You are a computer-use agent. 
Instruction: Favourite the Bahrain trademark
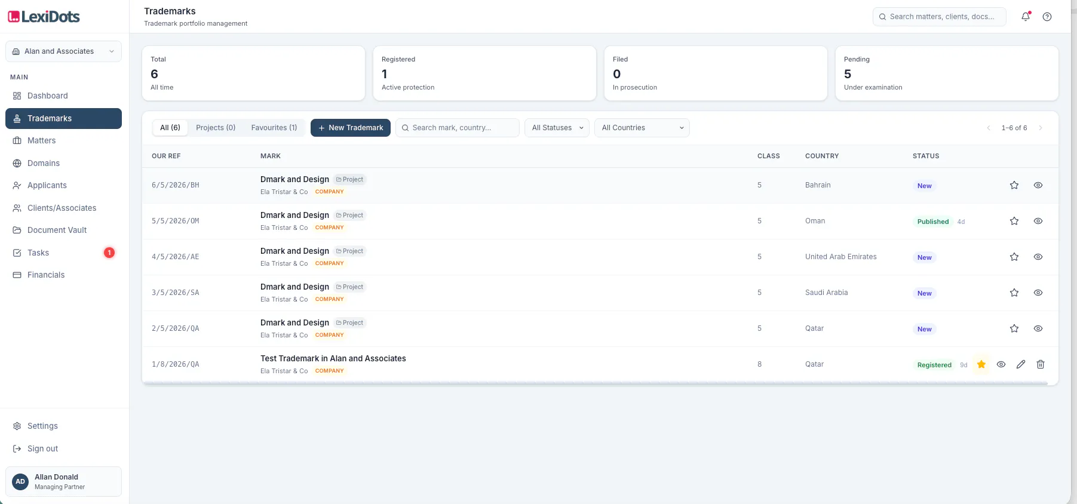1014,185
